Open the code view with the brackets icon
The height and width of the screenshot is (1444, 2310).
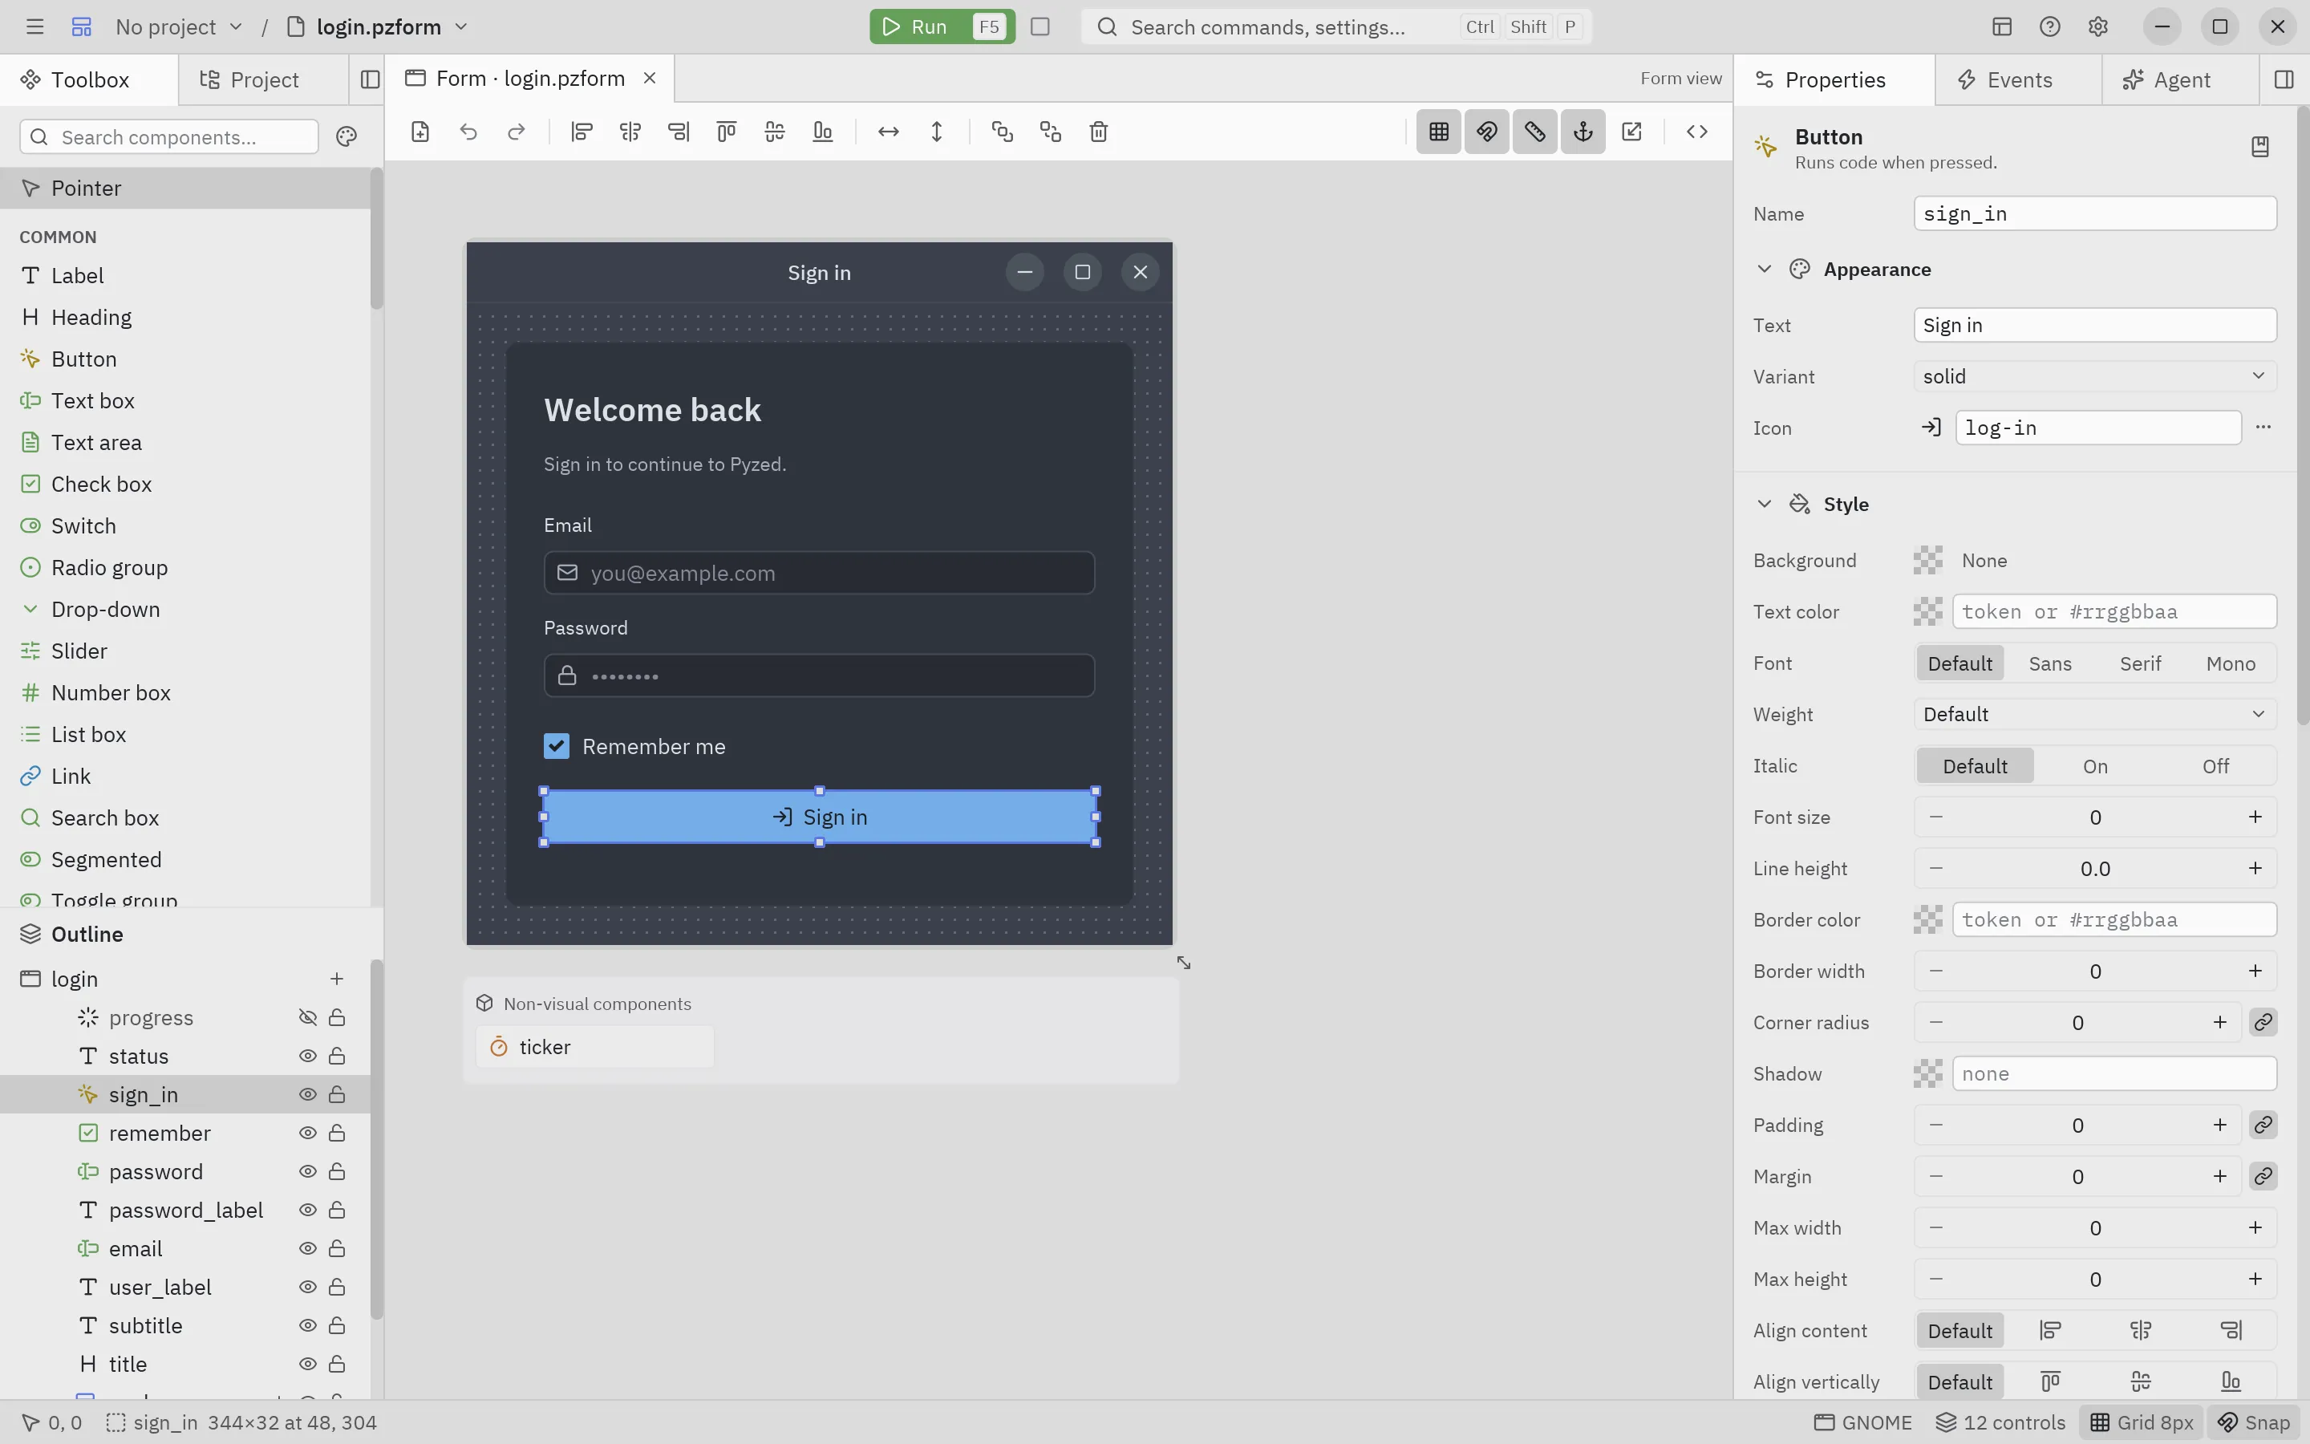tap(1696, 132)
